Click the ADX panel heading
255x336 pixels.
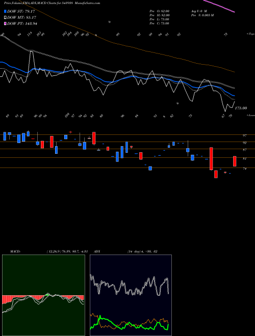(x=97, y=251)
